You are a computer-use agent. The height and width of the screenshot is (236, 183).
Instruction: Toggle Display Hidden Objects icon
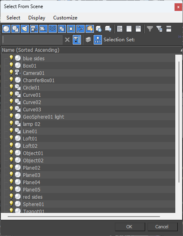click(108, 29)
